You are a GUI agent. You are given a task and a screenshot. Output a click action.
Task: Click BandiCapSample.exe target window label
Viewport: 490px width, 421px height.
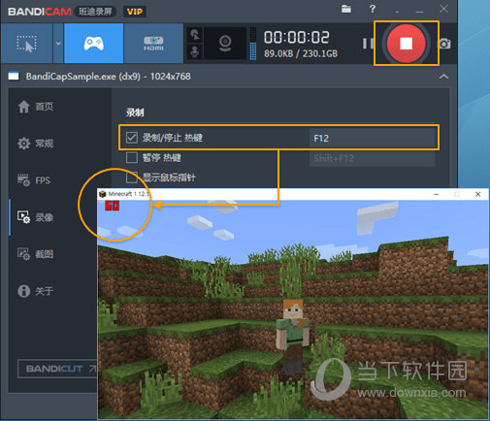click(108, 77)
